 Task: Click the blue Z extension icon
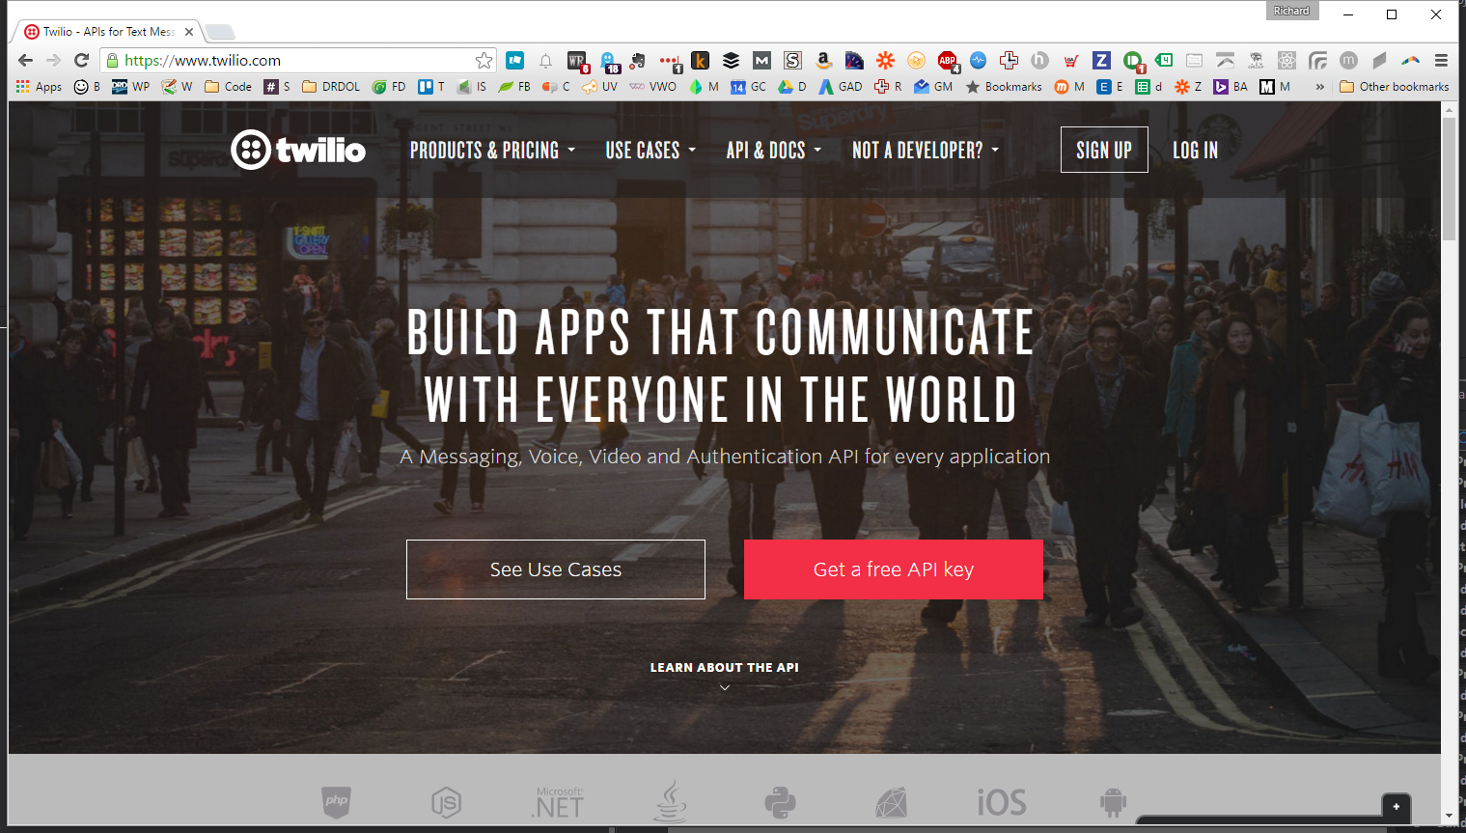(1101, 60)
